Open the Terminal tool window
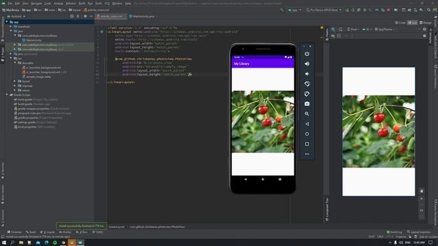Viewport: 438px width, 246px height. pos(14,232)
